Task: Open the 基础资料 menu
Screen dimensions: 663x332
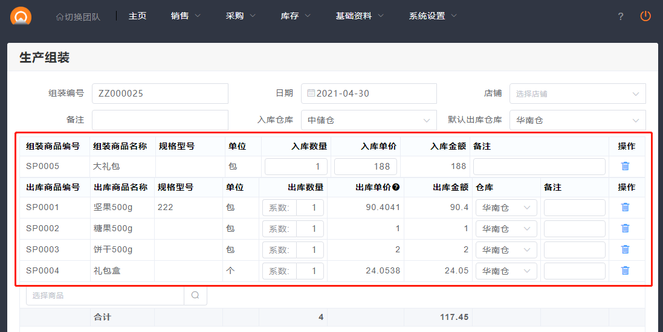Action: point(359,16)
